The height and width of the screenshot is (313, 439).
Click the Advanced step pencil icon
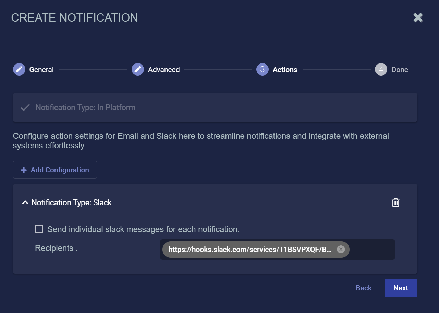[138, 69]
